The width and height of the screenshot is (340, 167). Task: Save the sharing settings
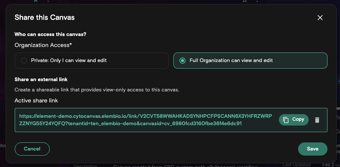coord(313,149)
